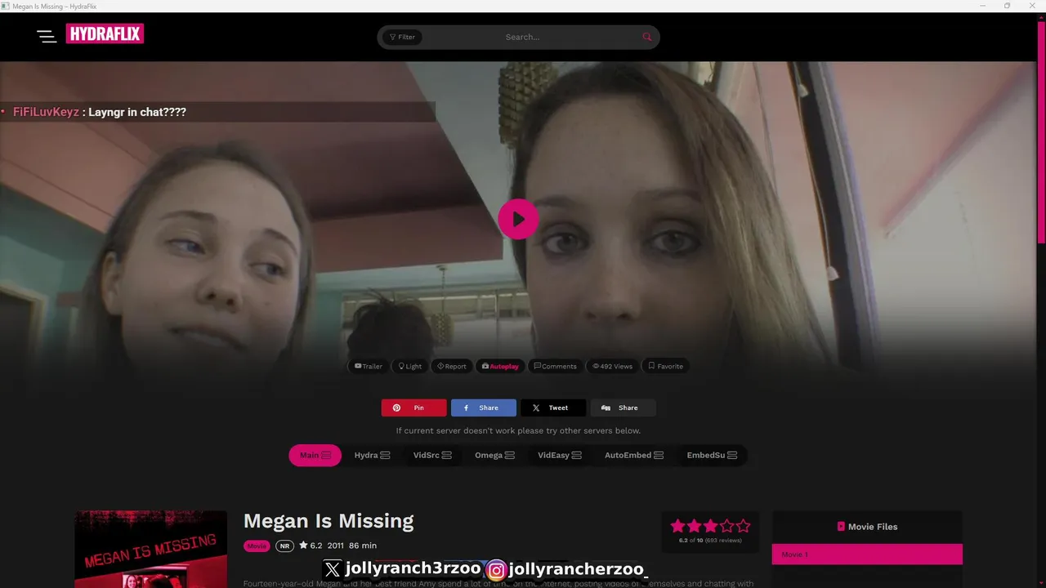
Task: Switch to the VidSrc server
Action: pos(432,455)
